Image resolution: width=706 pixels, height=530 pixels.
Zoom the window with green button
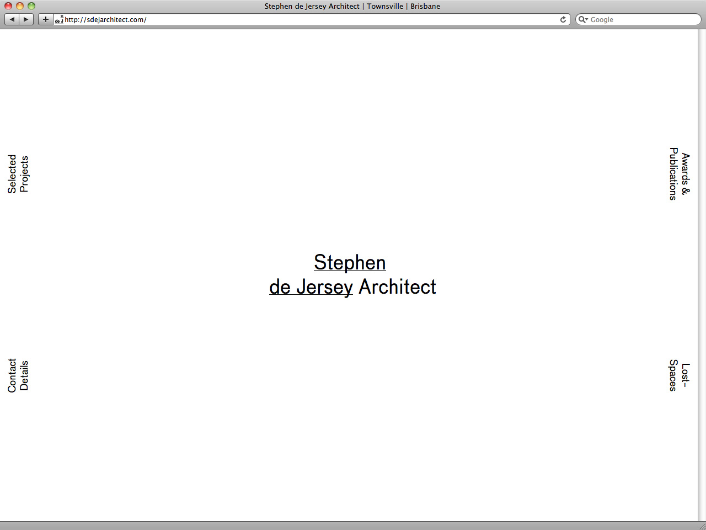coord(31,6)
